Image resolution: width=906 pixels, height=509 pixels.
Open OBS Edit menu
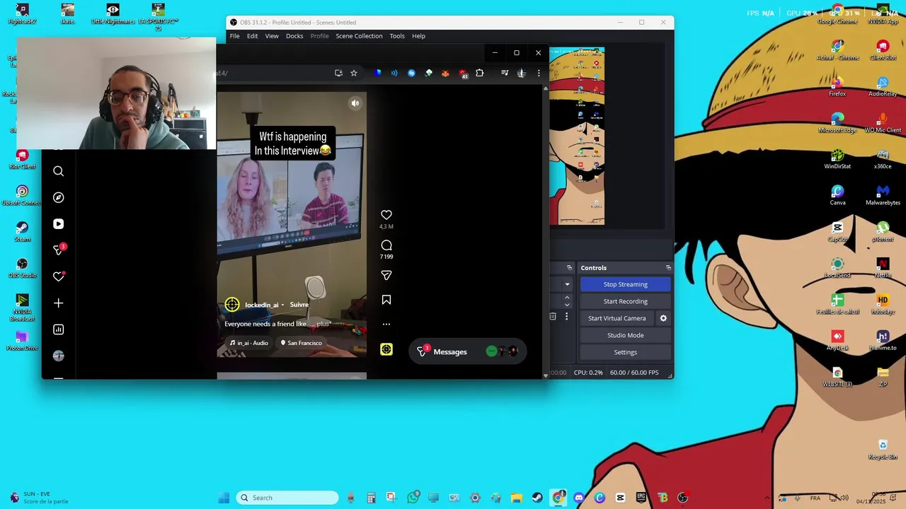click(252, 36)
